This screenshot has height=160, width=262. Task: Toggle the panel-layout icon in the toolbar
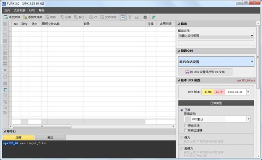pos(123,17)
